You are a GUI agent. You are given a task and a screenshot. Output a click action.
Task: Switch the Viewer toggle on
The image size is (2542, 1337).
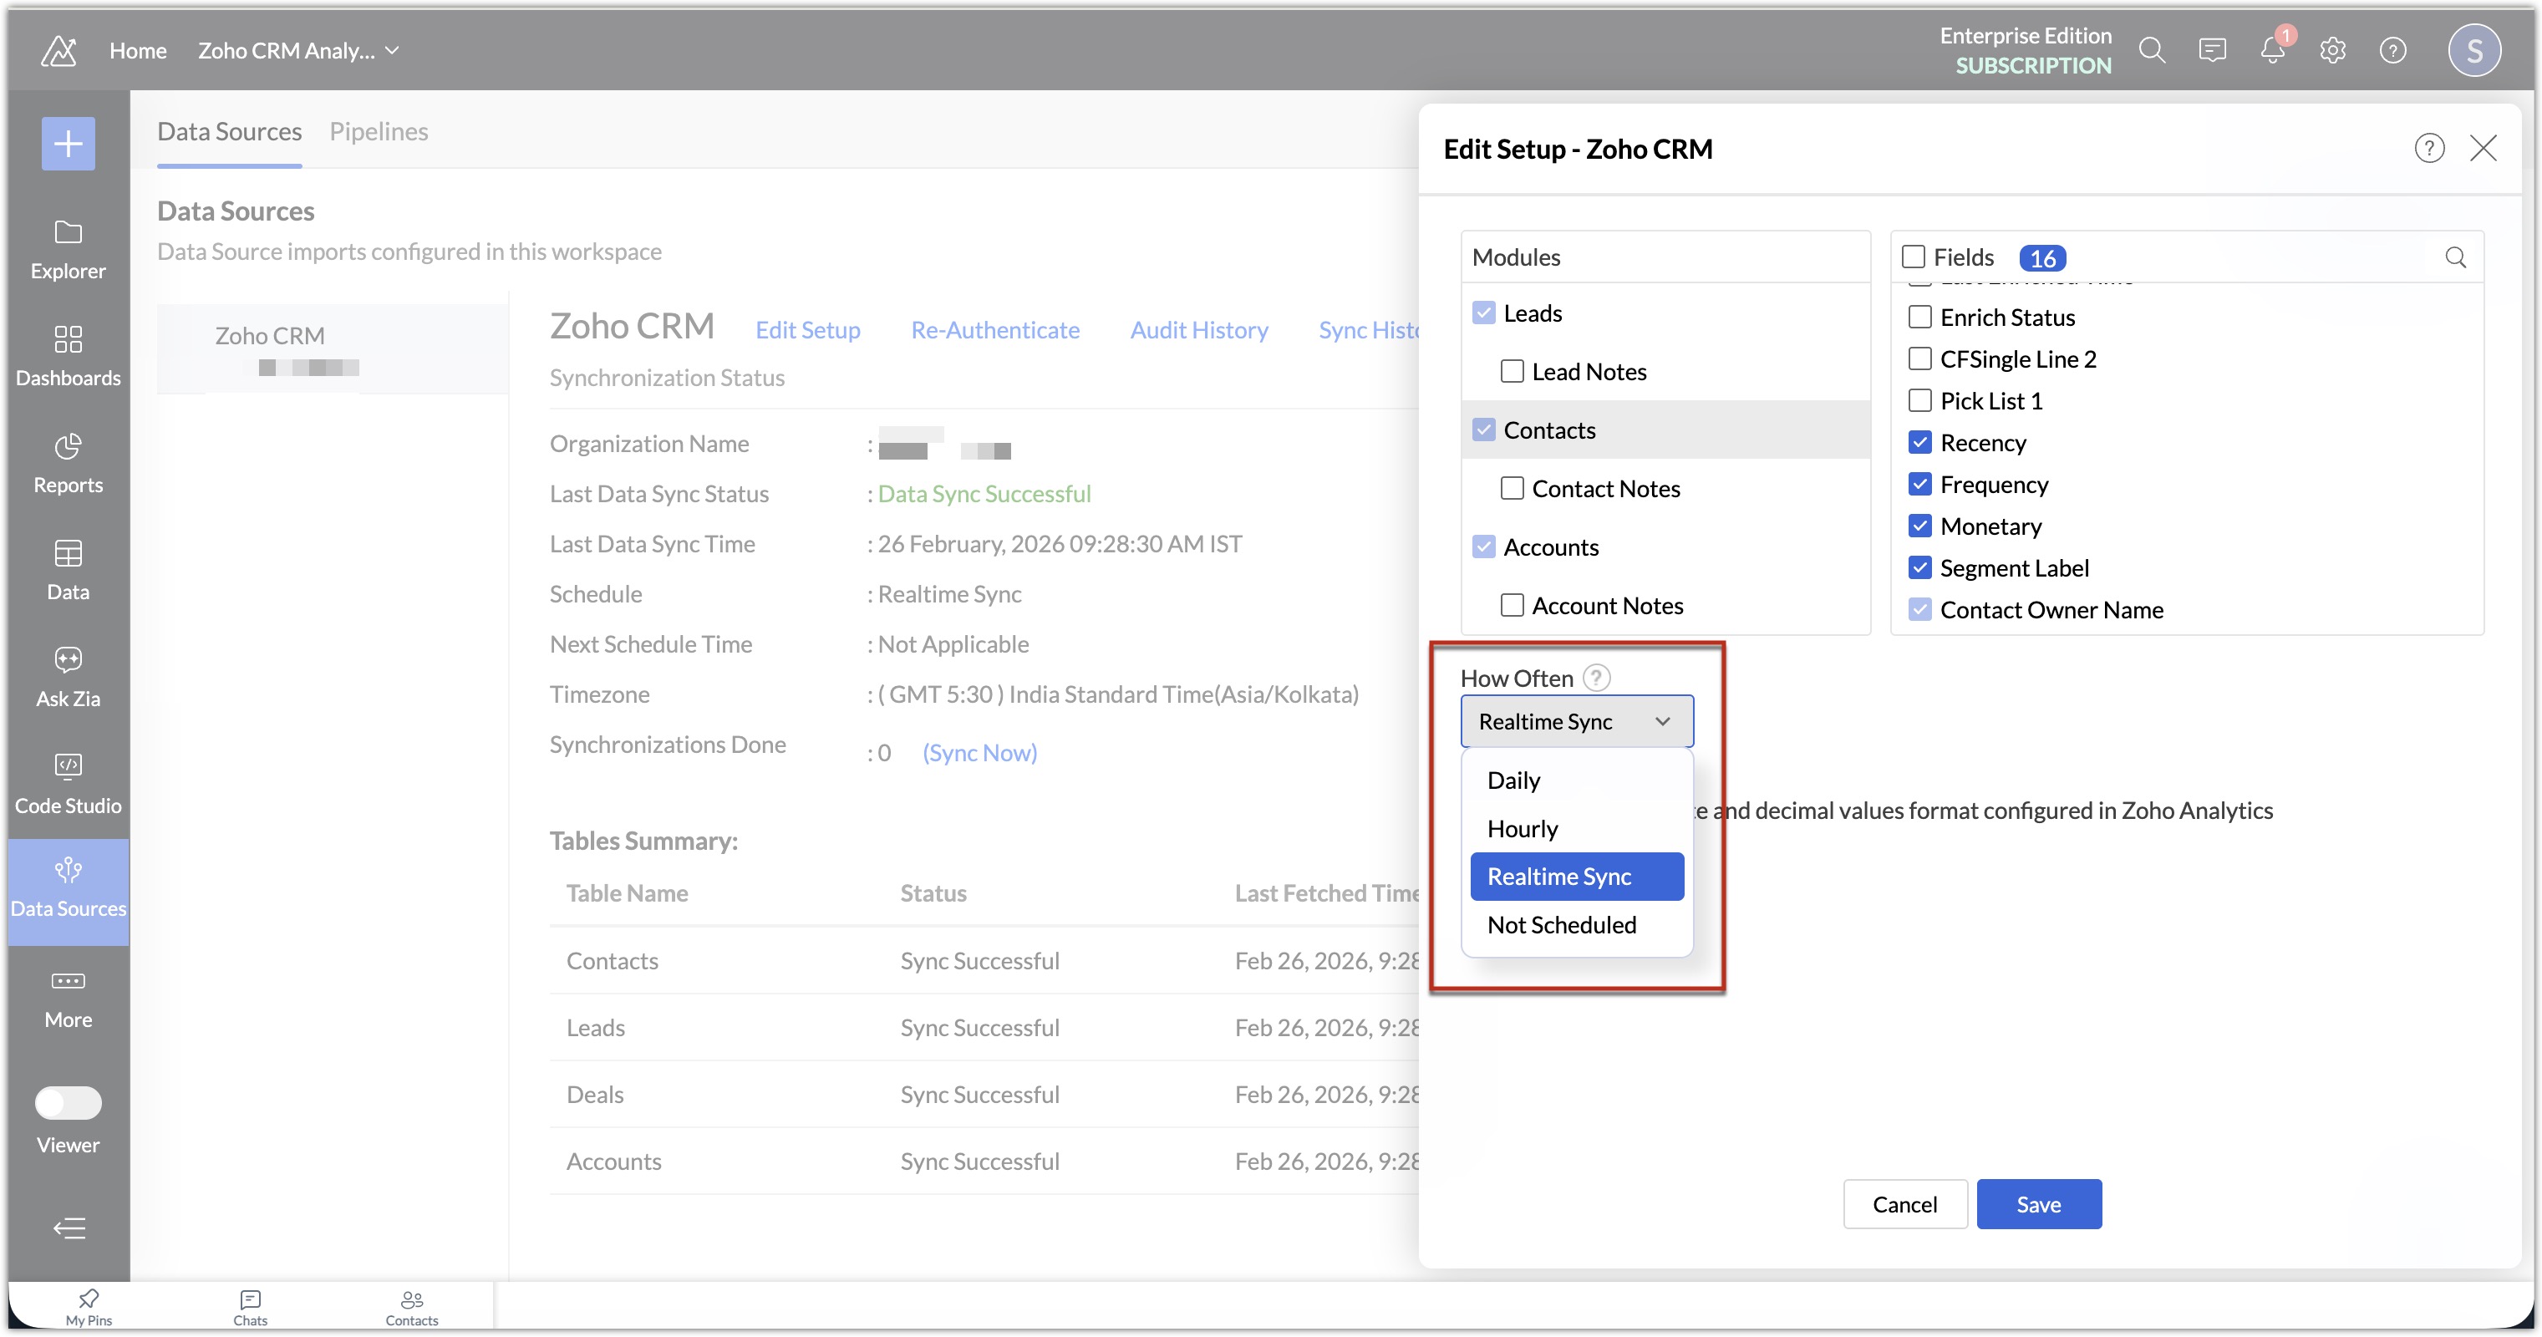click(x=68, y=1103)
